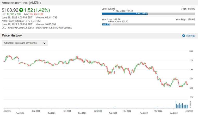Click the day range Prev. Close: 107.40 marker
This screenshot has height=116, width=198.
(x=123, y=11)
